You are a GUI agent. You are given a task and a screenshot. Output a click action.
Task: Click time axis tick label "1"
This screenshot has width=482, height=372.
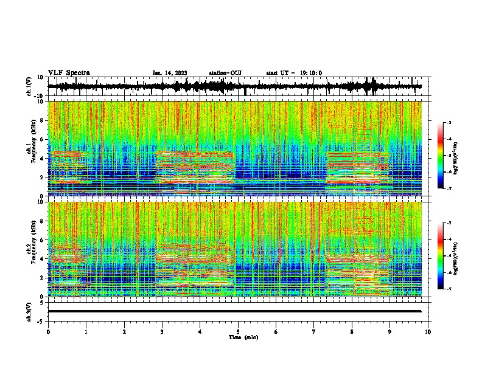coord(86,332)
